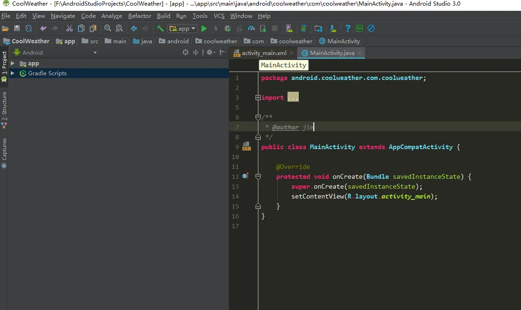This screenshot has height=310, width=521.
Task: Click the Make Project hammer icon
Action: tap(160, 29)
